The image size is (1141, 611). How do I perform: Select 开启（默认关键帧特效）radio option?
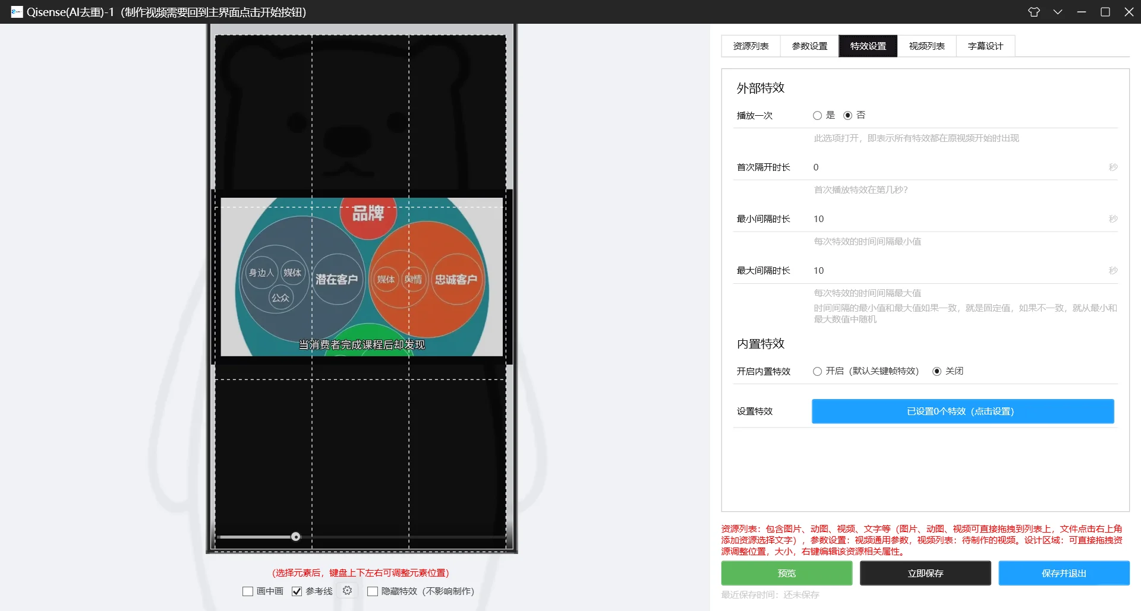click(818, 371)
